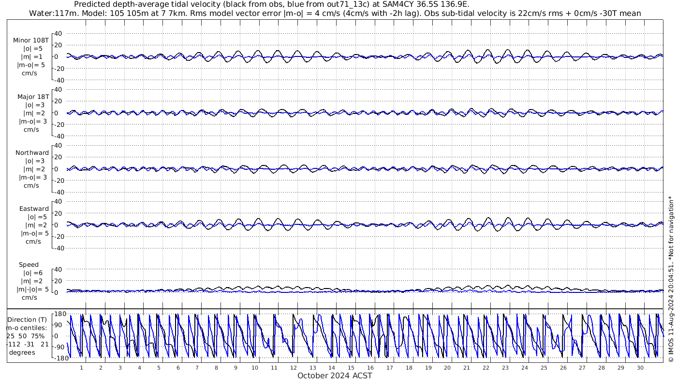Click the '-31' centile value
Image resolution: width=677 pixels, height=386 pixels.
(29, 344)
